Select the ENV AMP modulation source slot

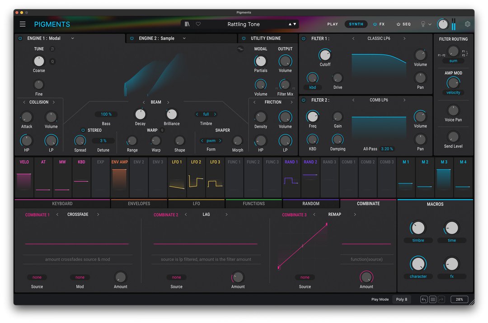point(120,176)
